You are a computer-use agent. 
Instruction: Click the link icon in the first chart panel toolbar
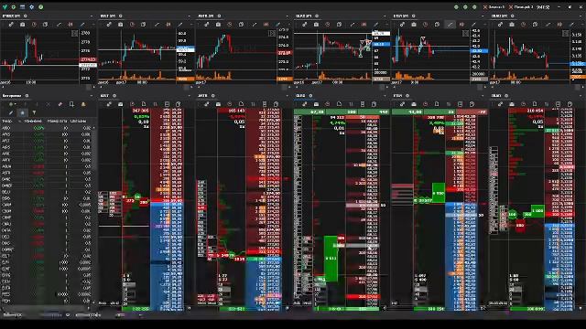(11, 25)
